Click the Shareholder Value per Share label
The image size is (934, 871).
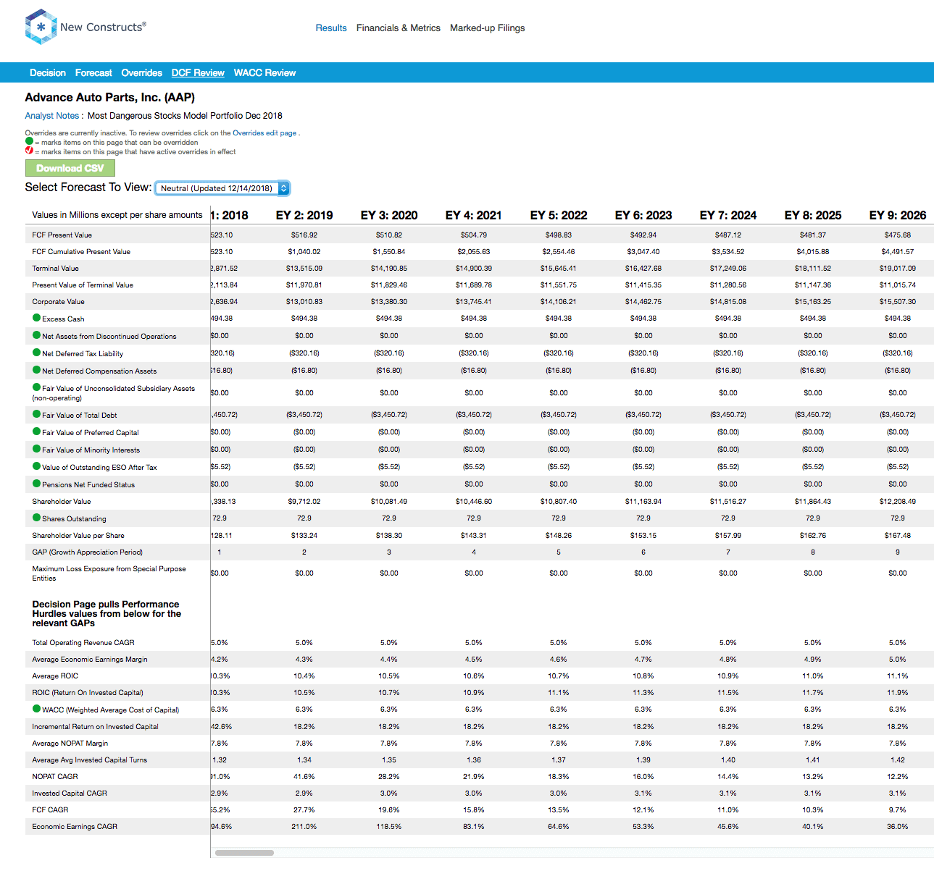tap(78, 536)
